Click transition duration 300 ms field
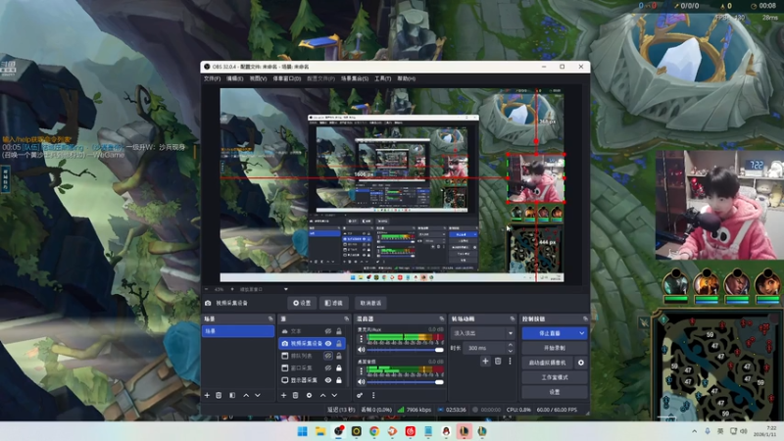784x441 pixels. point(485,348)
